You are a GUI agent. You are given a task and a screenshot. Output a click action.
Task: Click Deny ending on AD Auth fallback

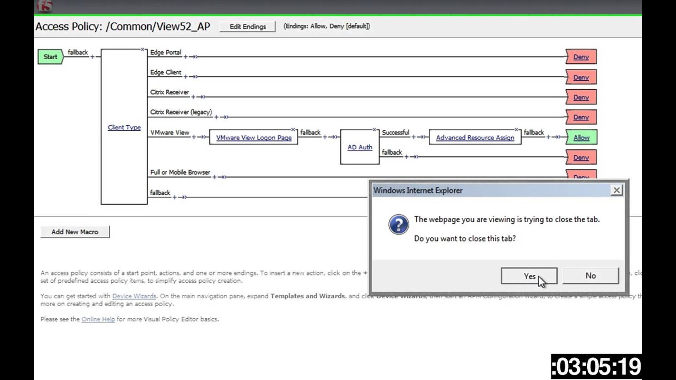pos(581,157)
